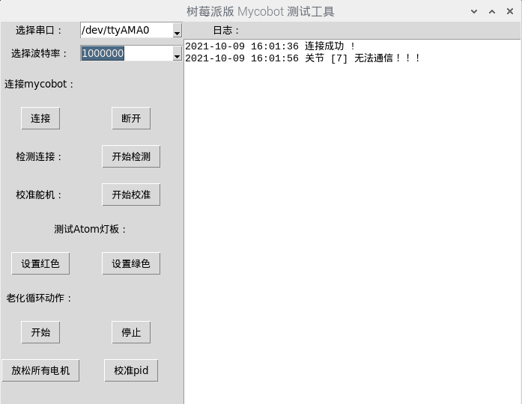Minimize window using title bar down chevron
This screenshot has width=522, height=404.
474,12
